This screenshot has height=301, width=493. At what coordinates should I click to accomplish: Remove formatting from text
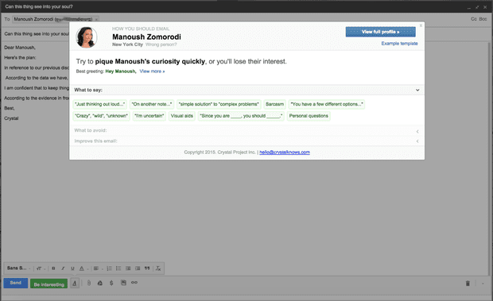(x=158, y=268)
